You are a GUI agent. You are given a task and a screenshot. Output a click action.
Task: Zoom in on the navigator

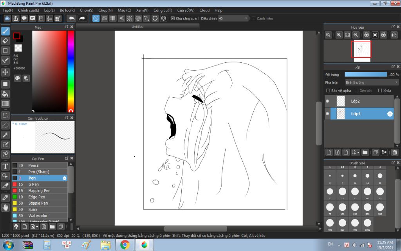(339, 35)
